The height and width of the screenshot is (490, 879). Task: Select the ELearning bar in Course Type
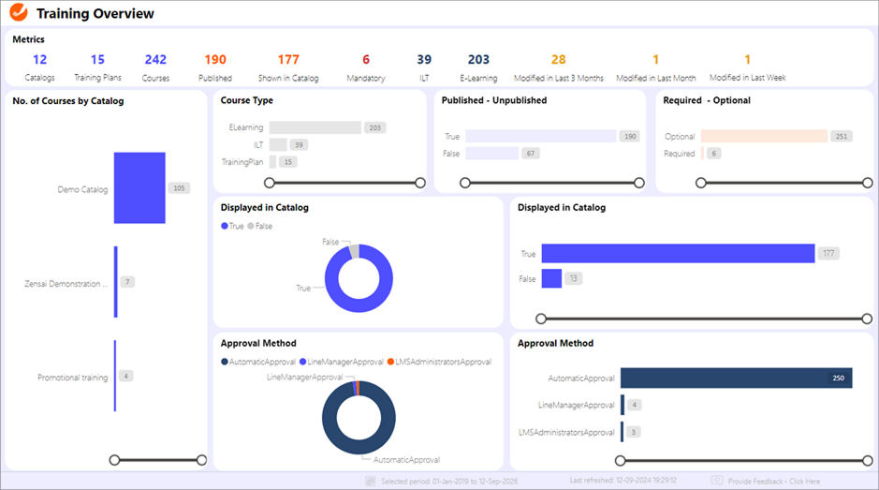click(x=315, y=127)
